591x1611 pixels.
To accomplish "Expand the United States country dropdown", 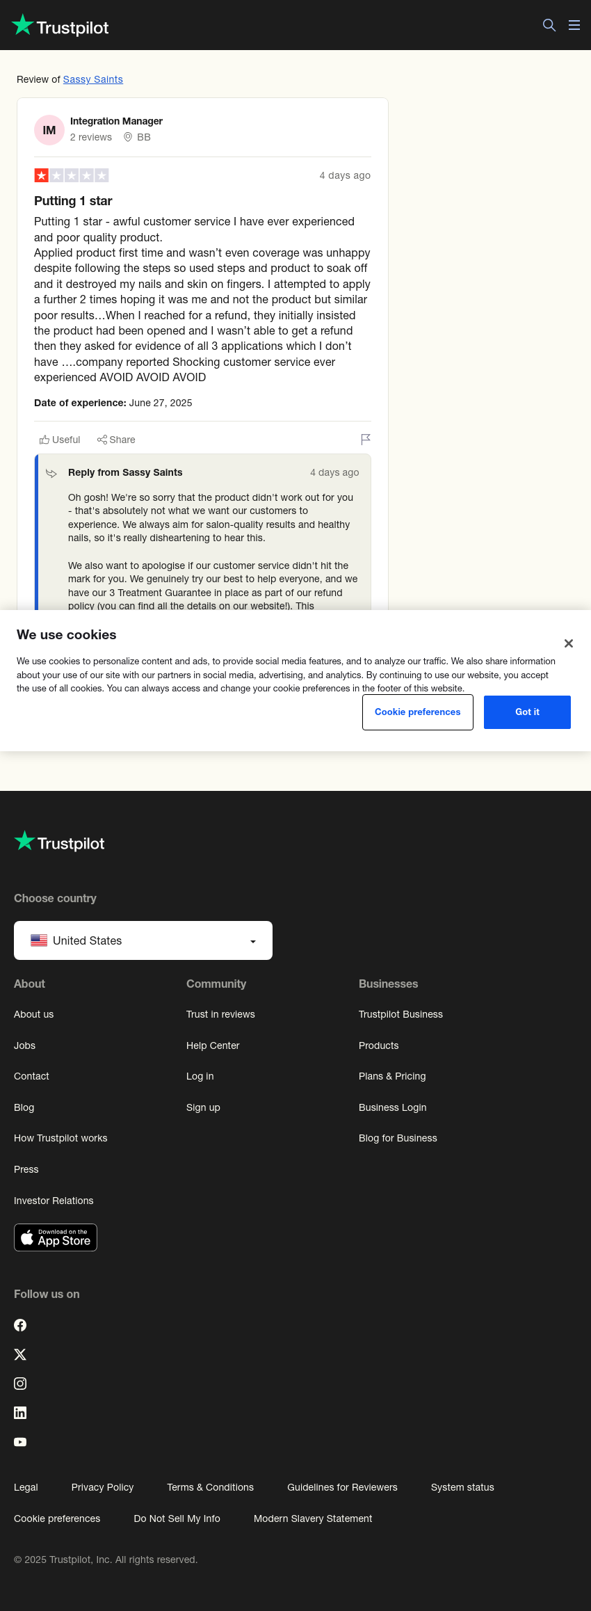I will 143,940.
